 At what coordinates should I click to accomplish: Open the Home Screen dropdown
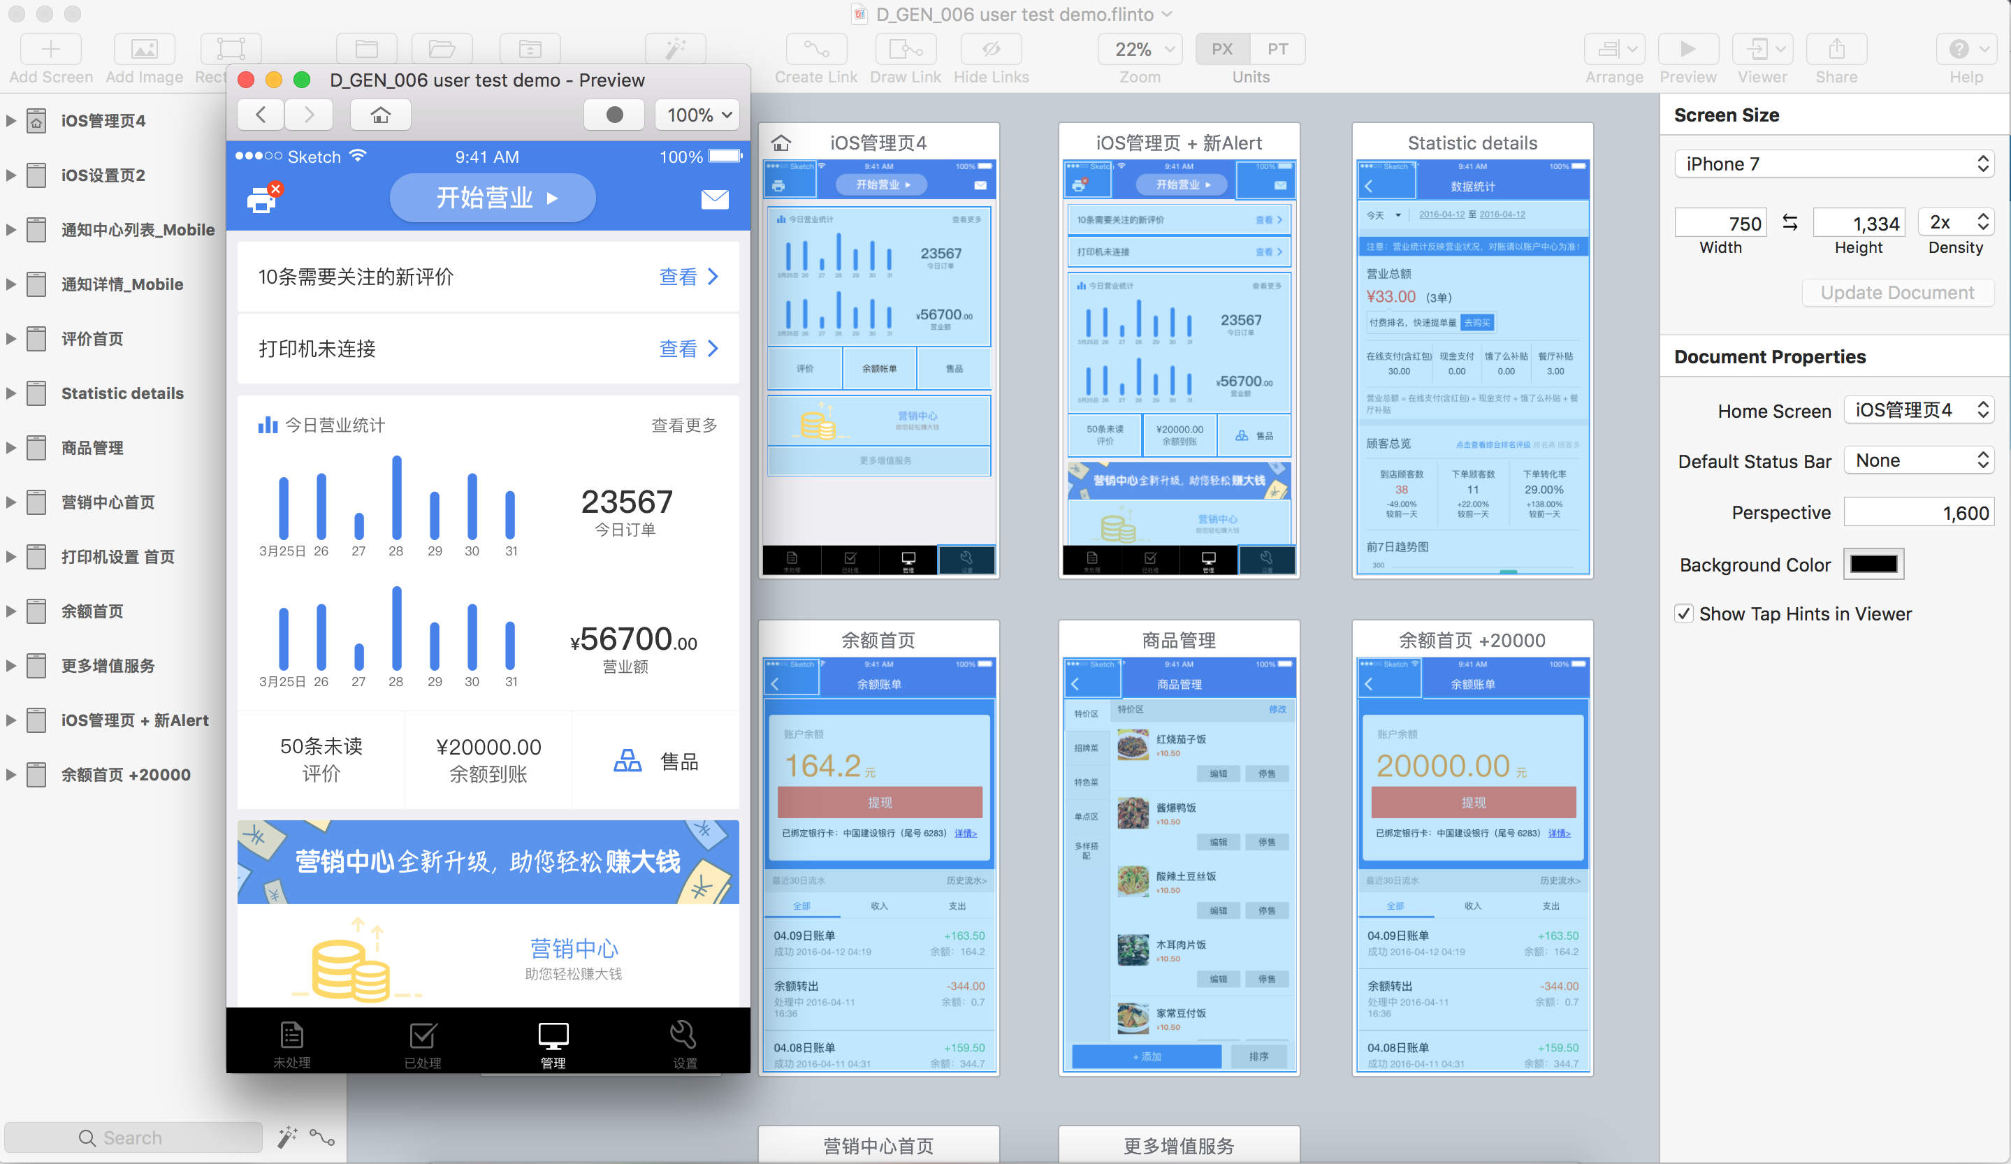pyautogui.click(x=1919, y=410)
